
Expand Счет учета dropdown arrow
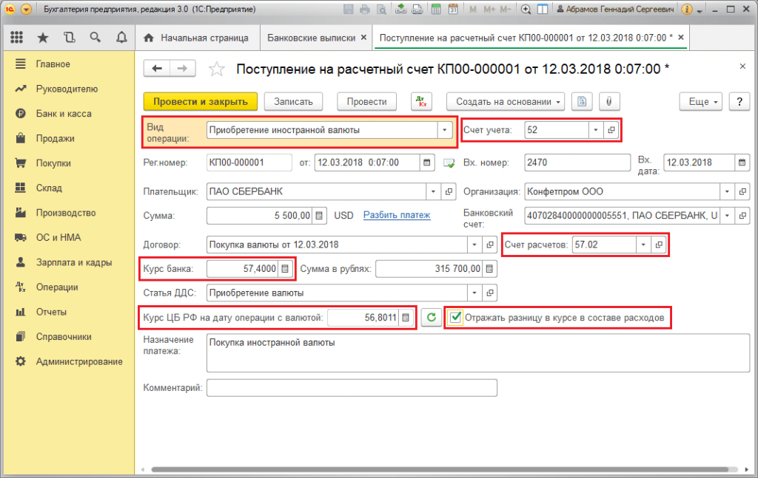pos(596,130)
